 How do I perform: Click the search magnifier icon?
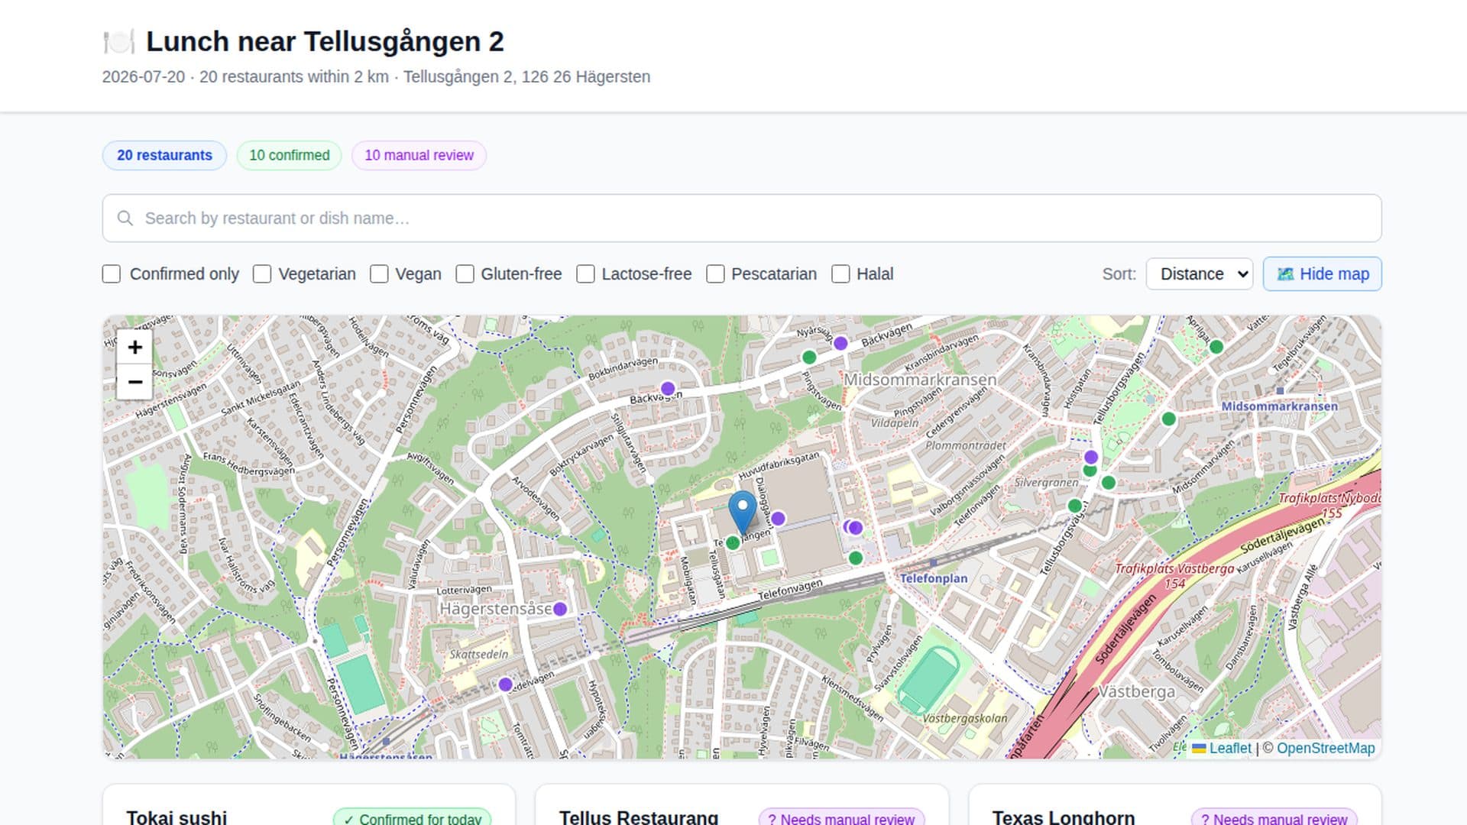click(125, 218)
